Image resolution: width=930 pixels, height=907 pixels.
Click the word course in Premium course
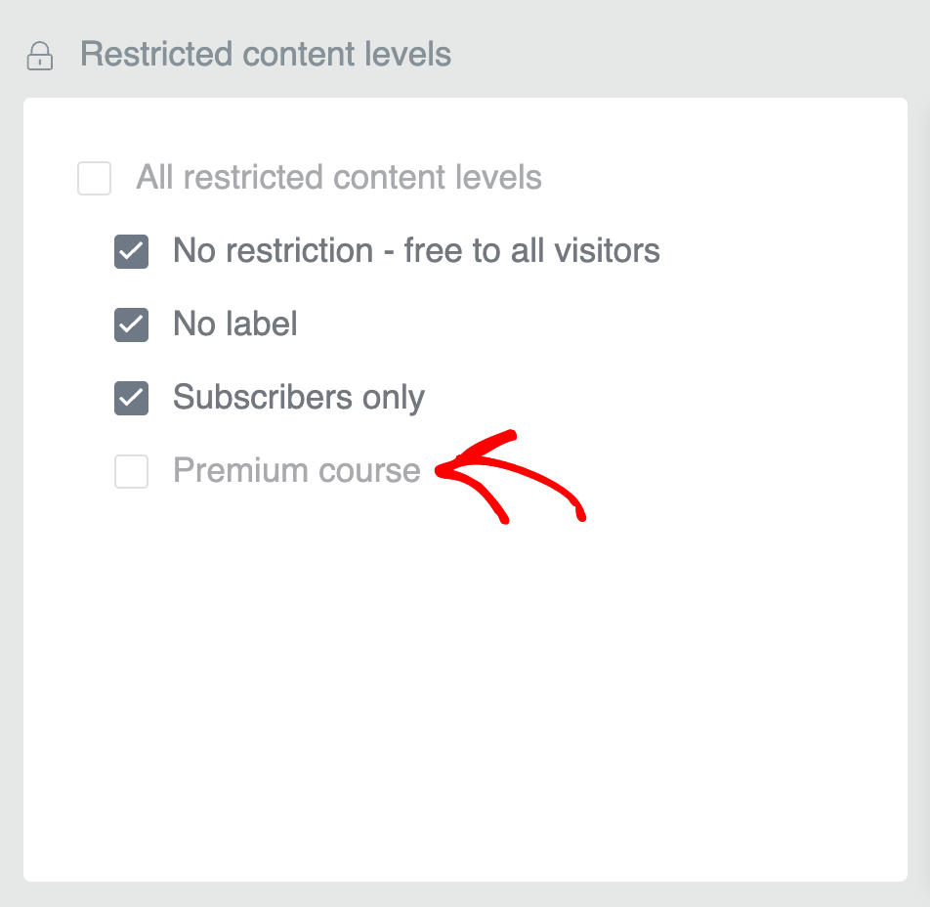click(369, 472)
